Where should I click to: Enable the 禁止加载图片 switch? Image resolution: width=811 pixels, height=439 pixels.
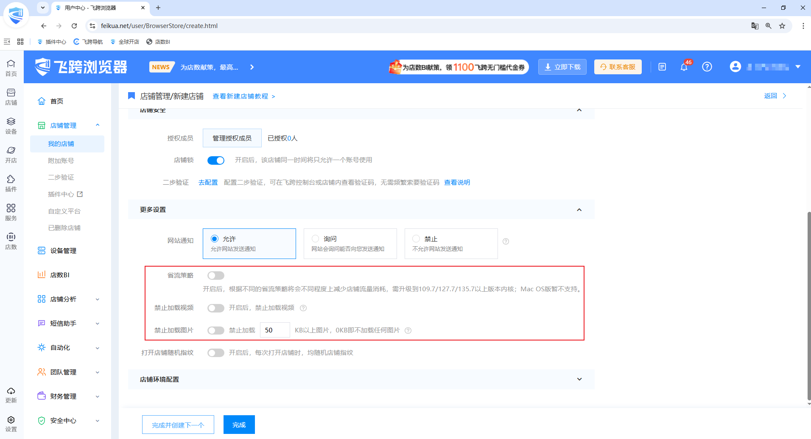coord(216,330)
